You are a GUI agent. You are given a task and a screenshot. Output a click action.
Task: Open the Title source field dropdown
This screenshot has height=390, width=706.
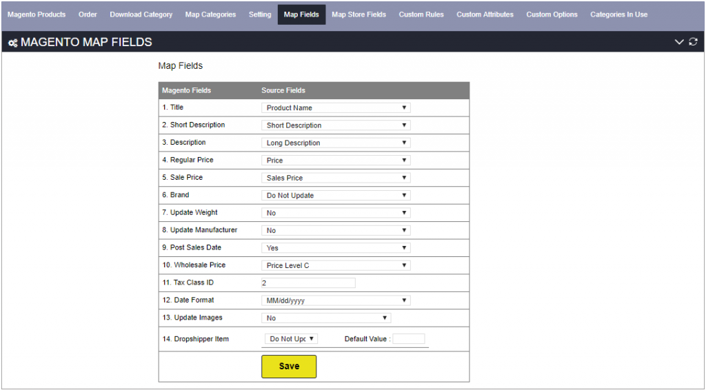point(336,107)
